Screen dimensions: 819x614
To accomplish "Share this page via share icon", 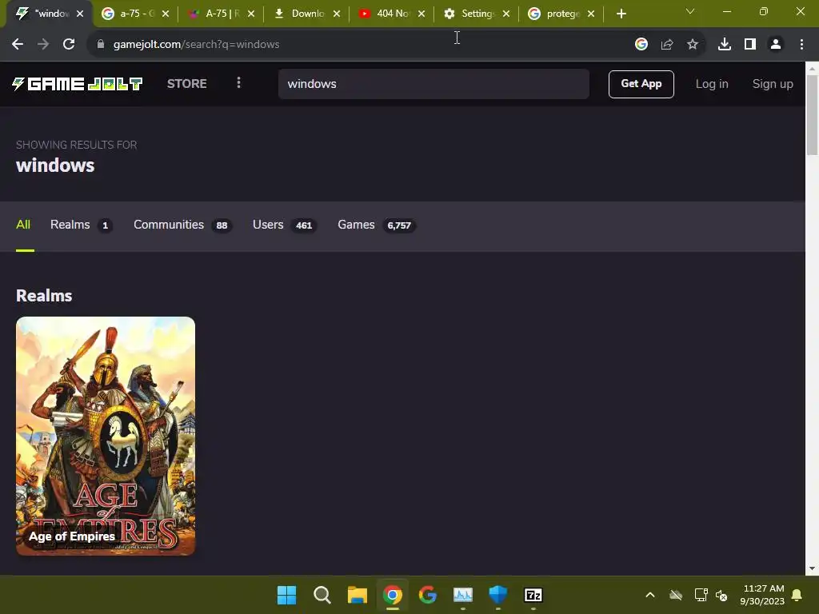I will [x=666, y=45].
